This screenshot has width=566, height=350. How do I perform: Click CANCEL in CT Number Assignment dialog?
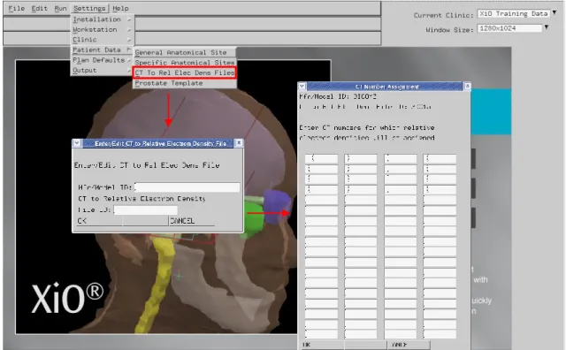[x=409, y=345]
